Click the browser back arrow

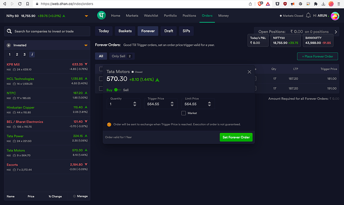click(4, 3)
